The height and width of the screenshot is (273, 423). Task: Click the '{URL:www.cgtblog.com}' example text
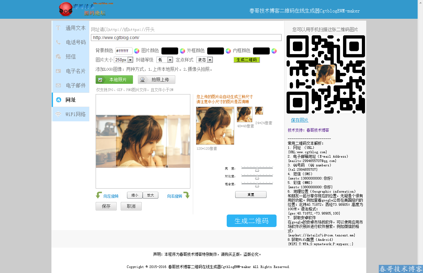[x=307, y=152]
